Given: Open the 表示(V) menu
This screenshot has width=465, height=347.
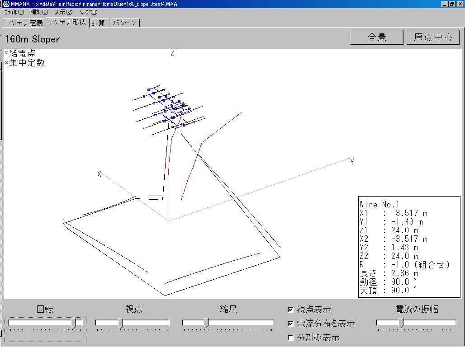Looking at the screenshot, I should point(63,12).
